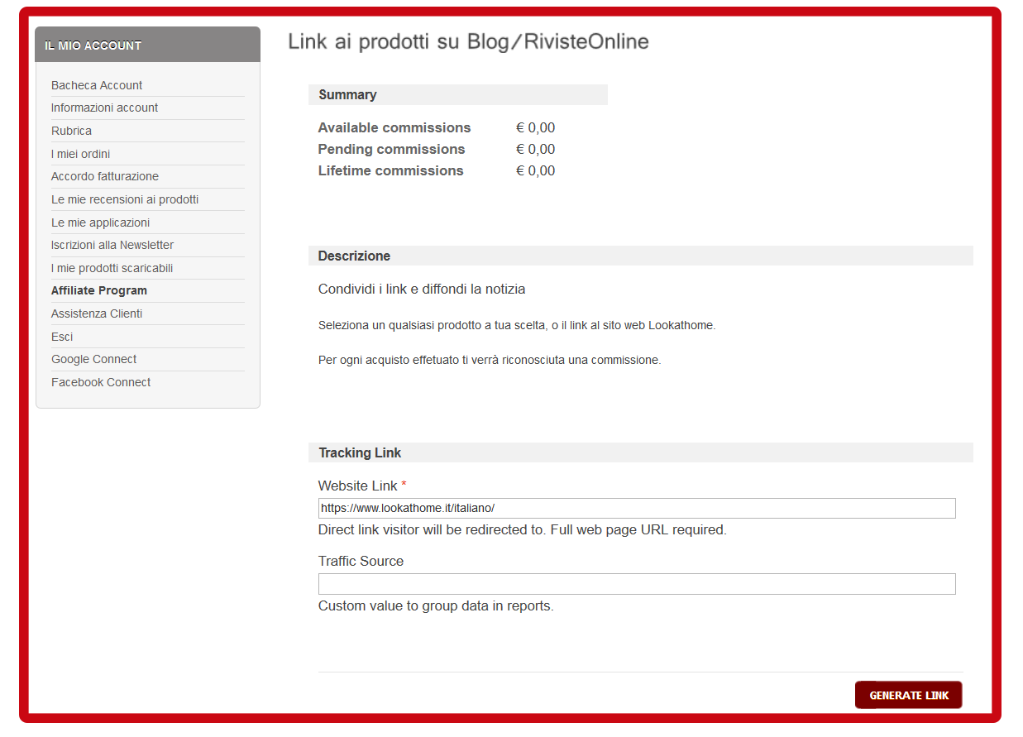Open the Facebook Connect link
The width and height of the screenshot is (1023, 737).
[101, 382]
